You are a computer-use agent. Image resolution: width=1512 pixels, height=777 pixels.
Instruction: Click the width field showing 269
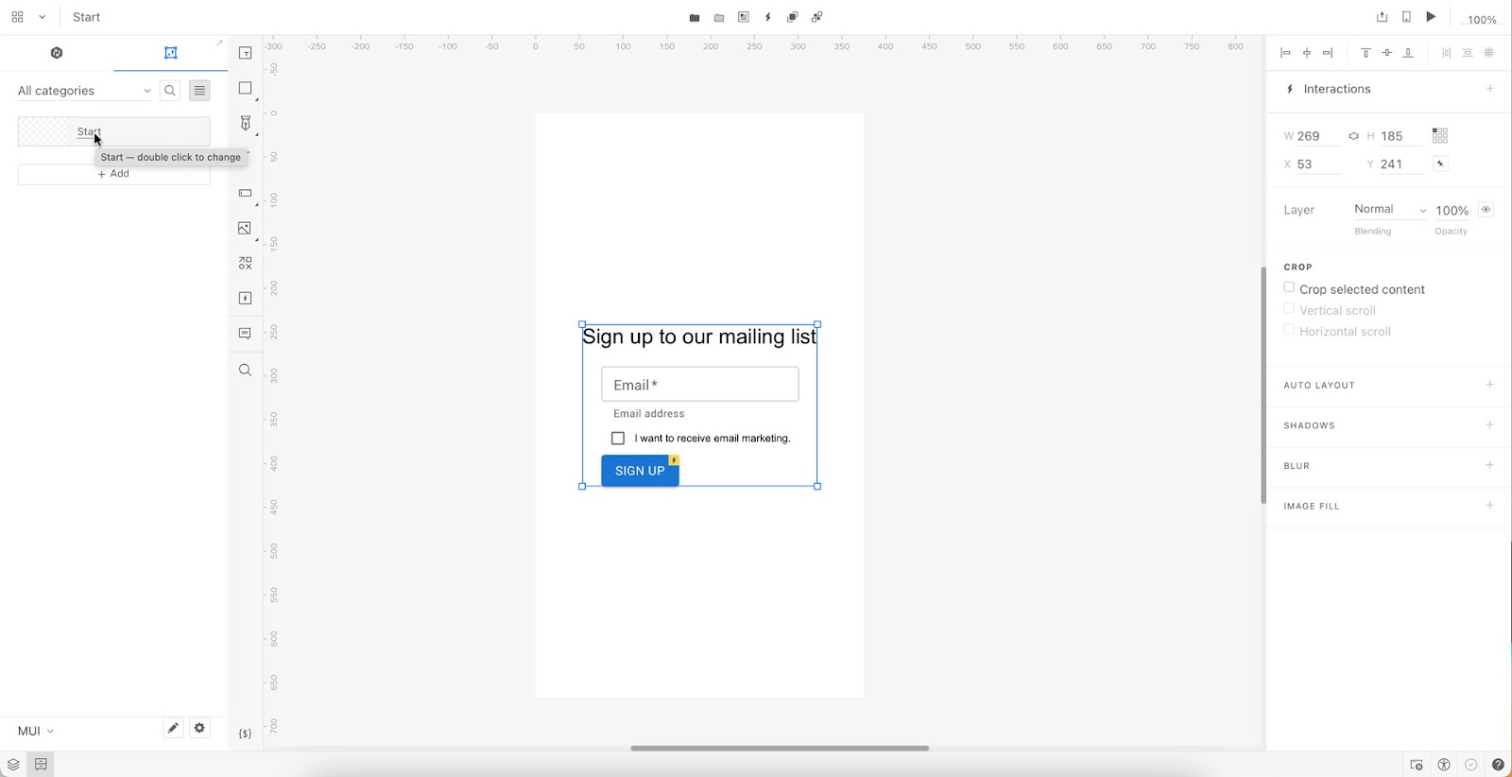click(x=1317, y=136)
